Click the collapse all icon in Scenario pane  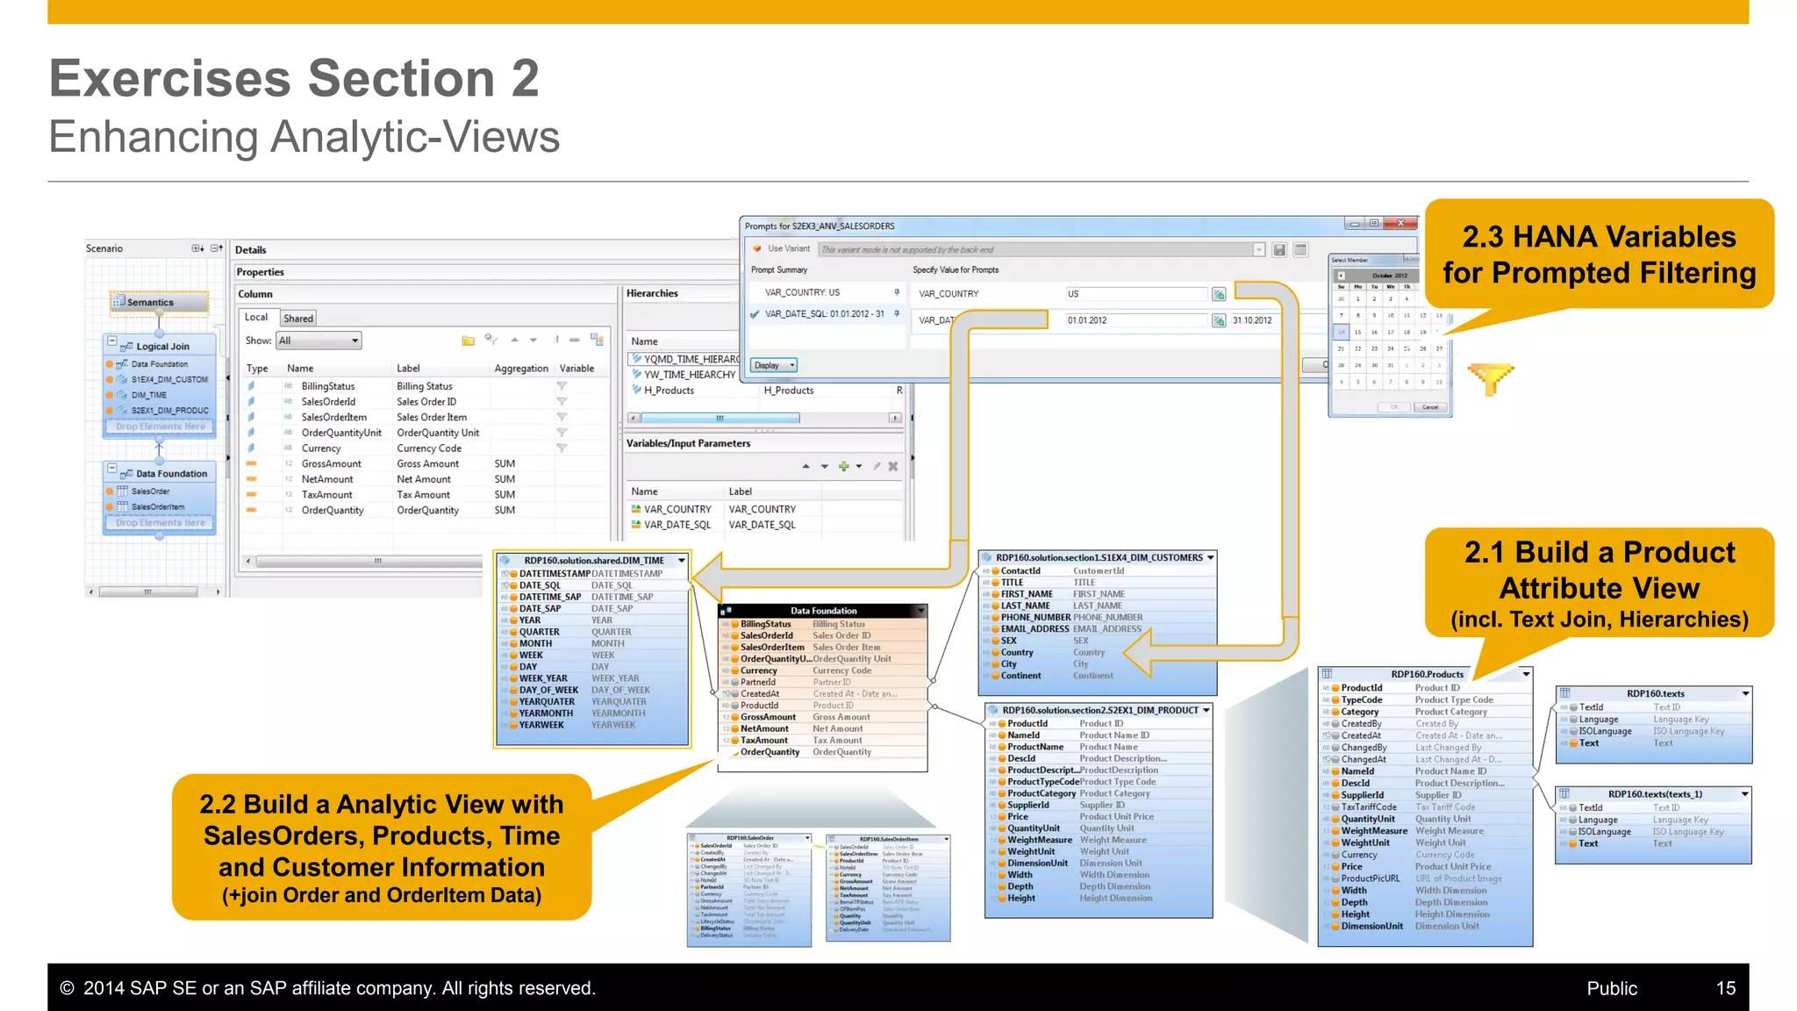(x=216, y=248)
